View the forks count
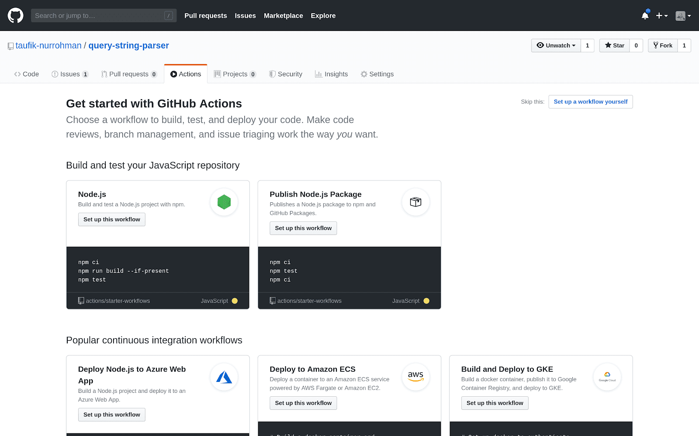 [x=684, y=45]
